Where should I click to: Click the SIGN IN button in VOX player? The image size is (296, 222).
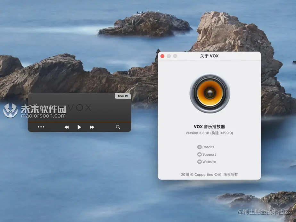(123, 96)
